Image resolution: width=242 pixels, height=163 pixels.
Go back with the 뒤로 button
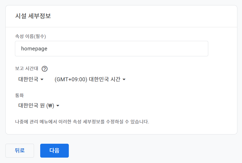click(x=20, y=150)
